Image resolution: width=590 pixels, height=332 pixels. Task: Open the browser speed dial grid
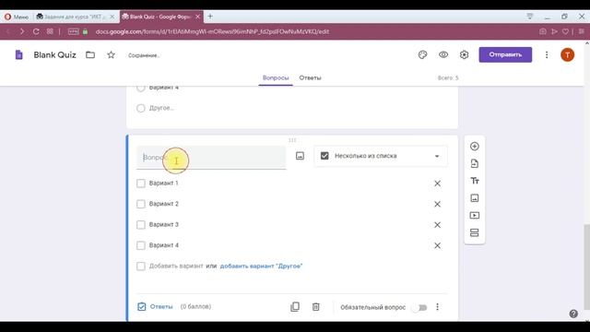click(50, 31)
